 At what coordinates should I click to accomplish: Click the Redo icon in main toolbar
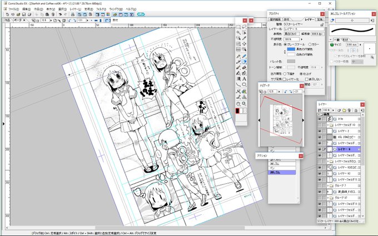point(66,14)
